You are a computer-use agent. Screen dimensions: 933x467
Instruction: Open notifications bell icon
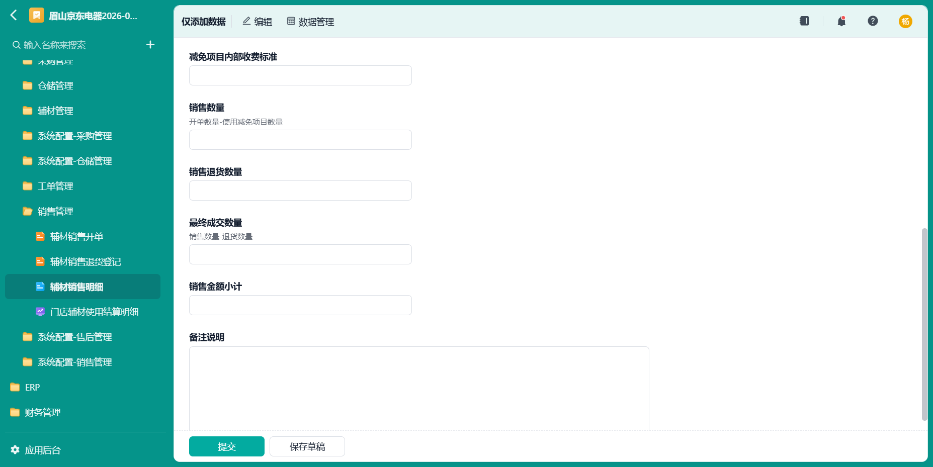[x=841, y=21]
